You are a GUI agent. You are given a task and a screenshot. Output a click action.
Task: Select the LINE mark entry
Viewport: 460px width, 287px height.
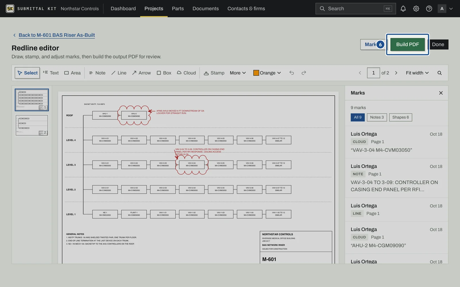click(x=396, y=210)
